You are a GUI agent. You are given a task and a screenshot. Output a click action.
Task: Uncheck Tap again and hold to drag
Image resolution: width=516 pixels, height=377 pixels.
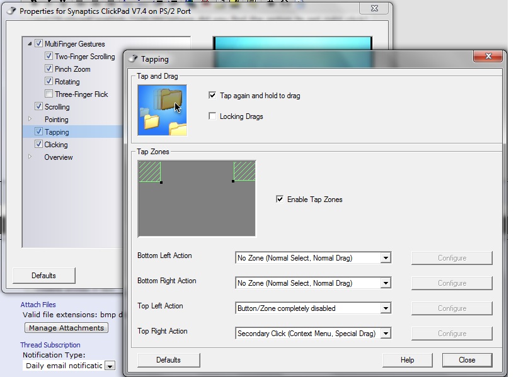(212, 95)
